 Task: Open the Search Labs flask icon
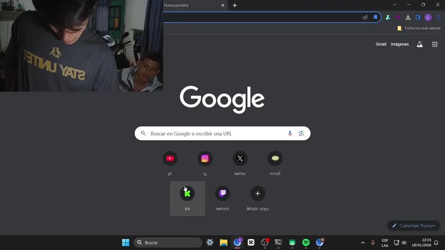point(420,44)
